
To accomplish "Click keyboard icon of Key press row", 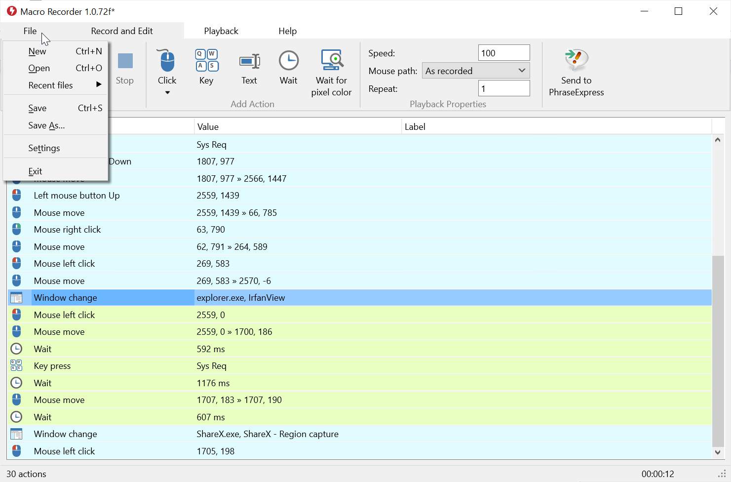I will click(x=16, y=366).
